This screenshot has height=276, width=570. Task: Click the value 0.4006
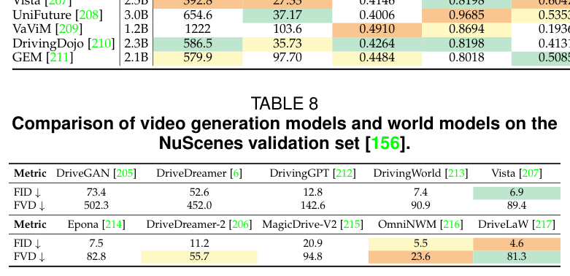click(x=377, y=15)
